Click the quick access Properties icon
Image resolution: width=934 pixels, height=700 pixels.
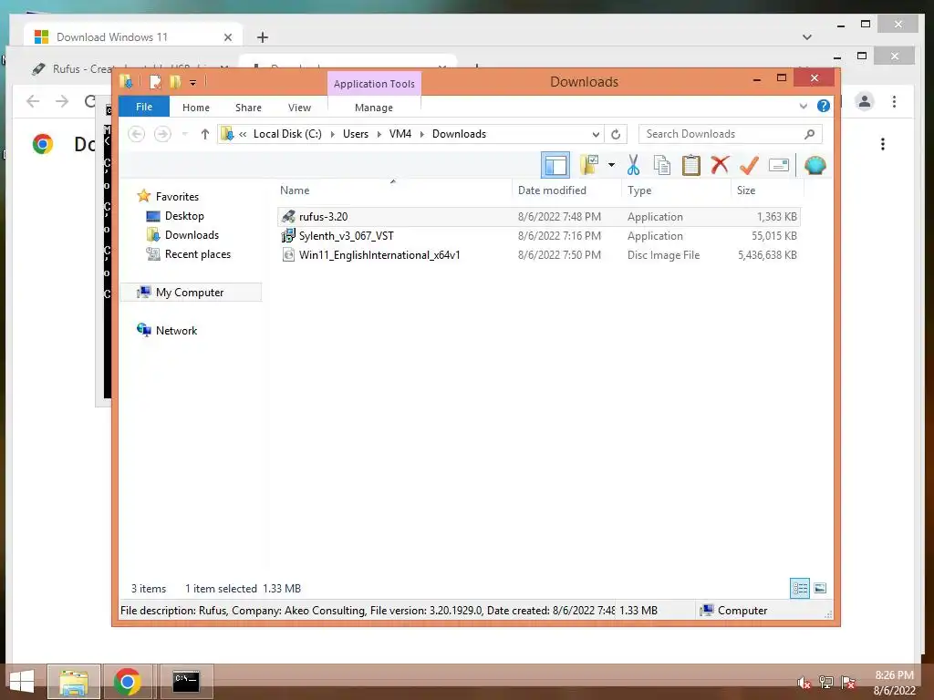(x=155, y=81)
